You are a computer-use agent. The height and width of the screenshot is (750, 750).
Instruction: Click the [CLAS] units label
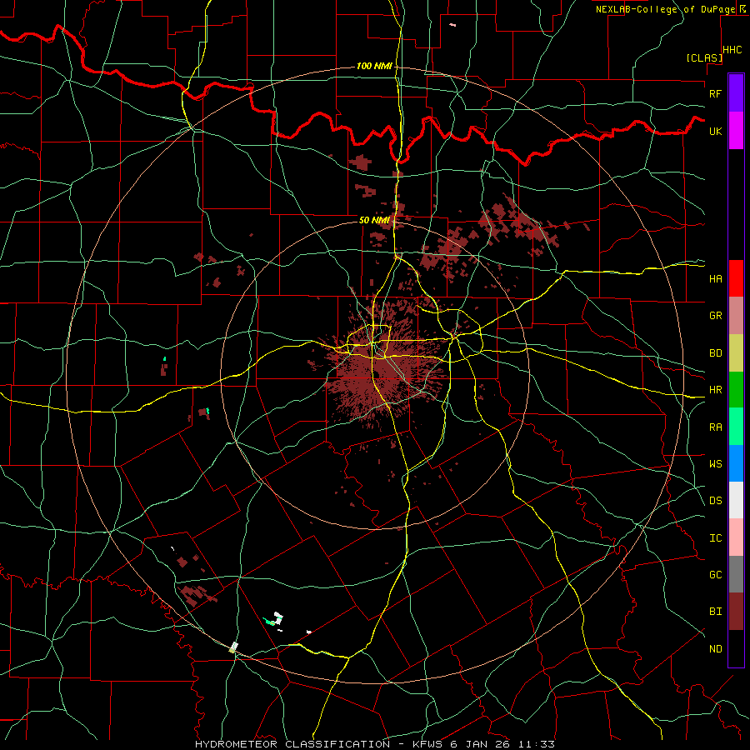coord(704,58)
